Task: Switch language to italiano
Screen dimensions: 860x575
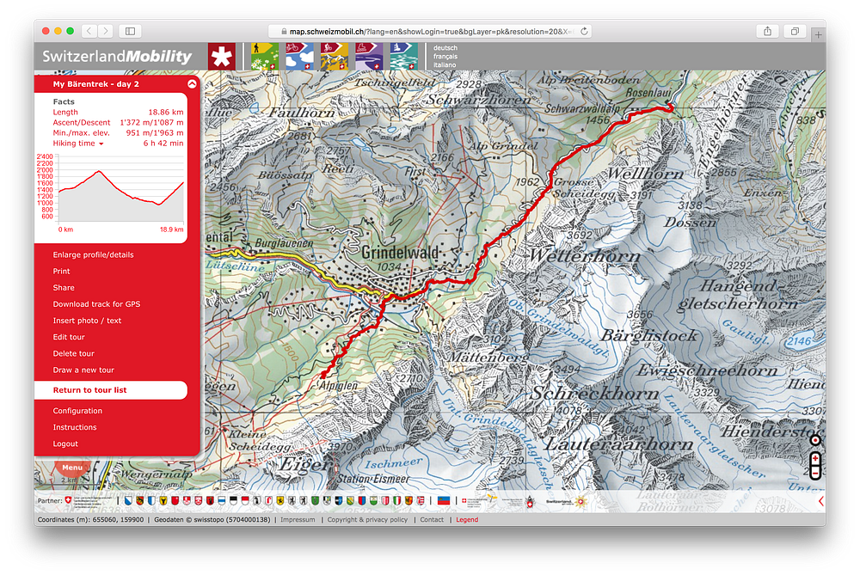Action: [x=445, y=64]
